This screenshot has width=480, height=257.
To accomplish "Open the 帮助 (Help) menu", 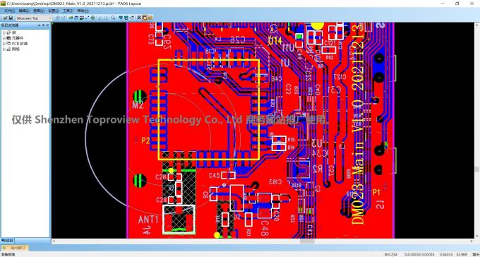I will 83,11.
